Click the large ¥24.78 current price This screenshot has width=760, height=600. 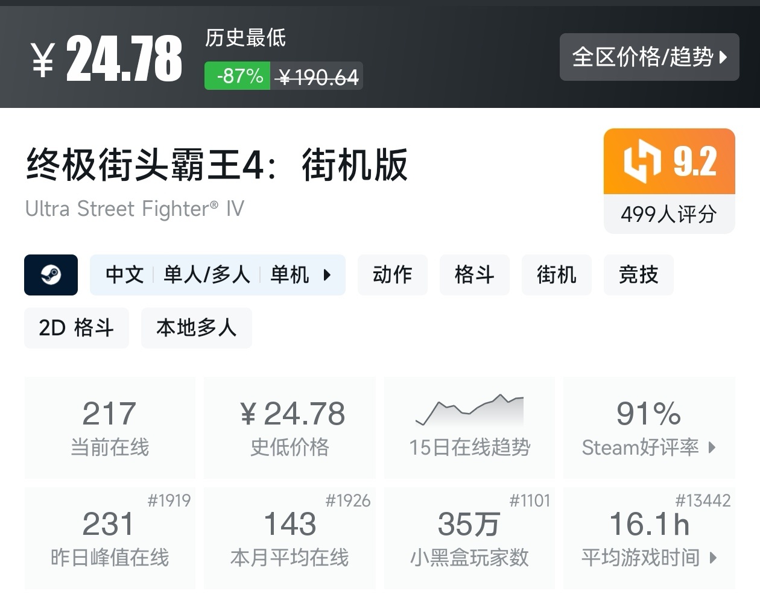coord(106,58)
